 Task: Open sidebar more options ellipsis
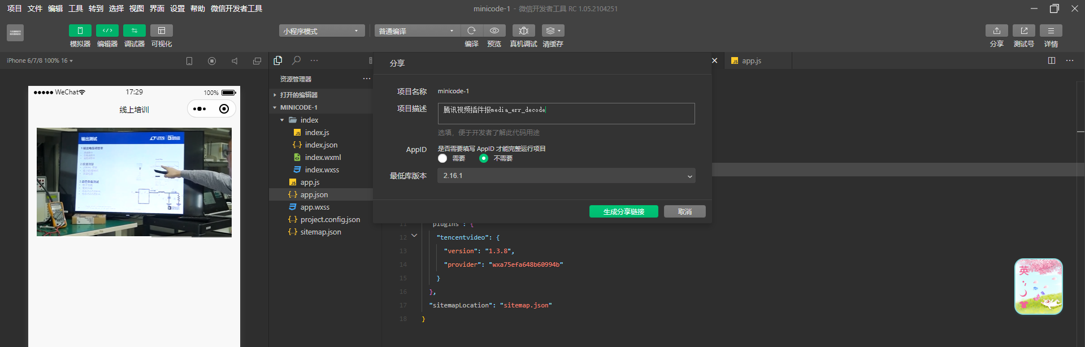(x=314, y=60)
